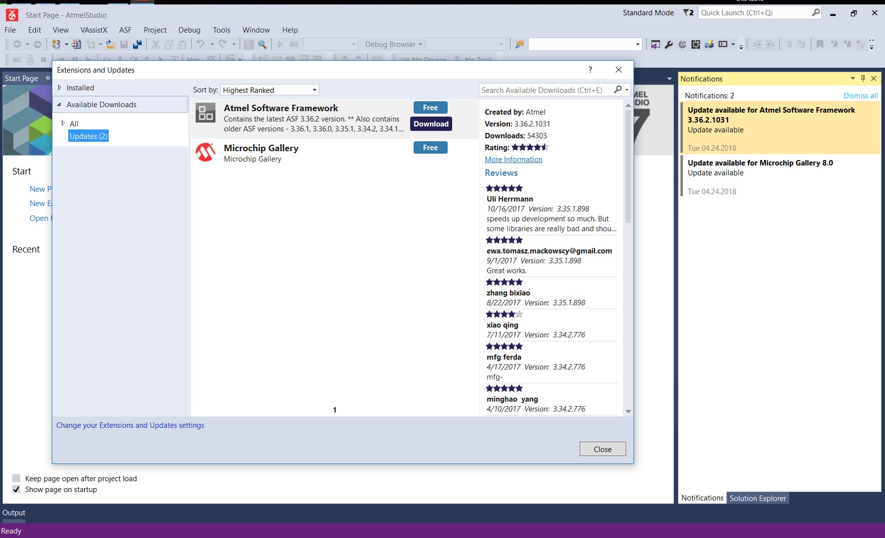The width and height of the screenshot is (885, 538).
Task: Open the ASF menu
Action: (125, 30)
